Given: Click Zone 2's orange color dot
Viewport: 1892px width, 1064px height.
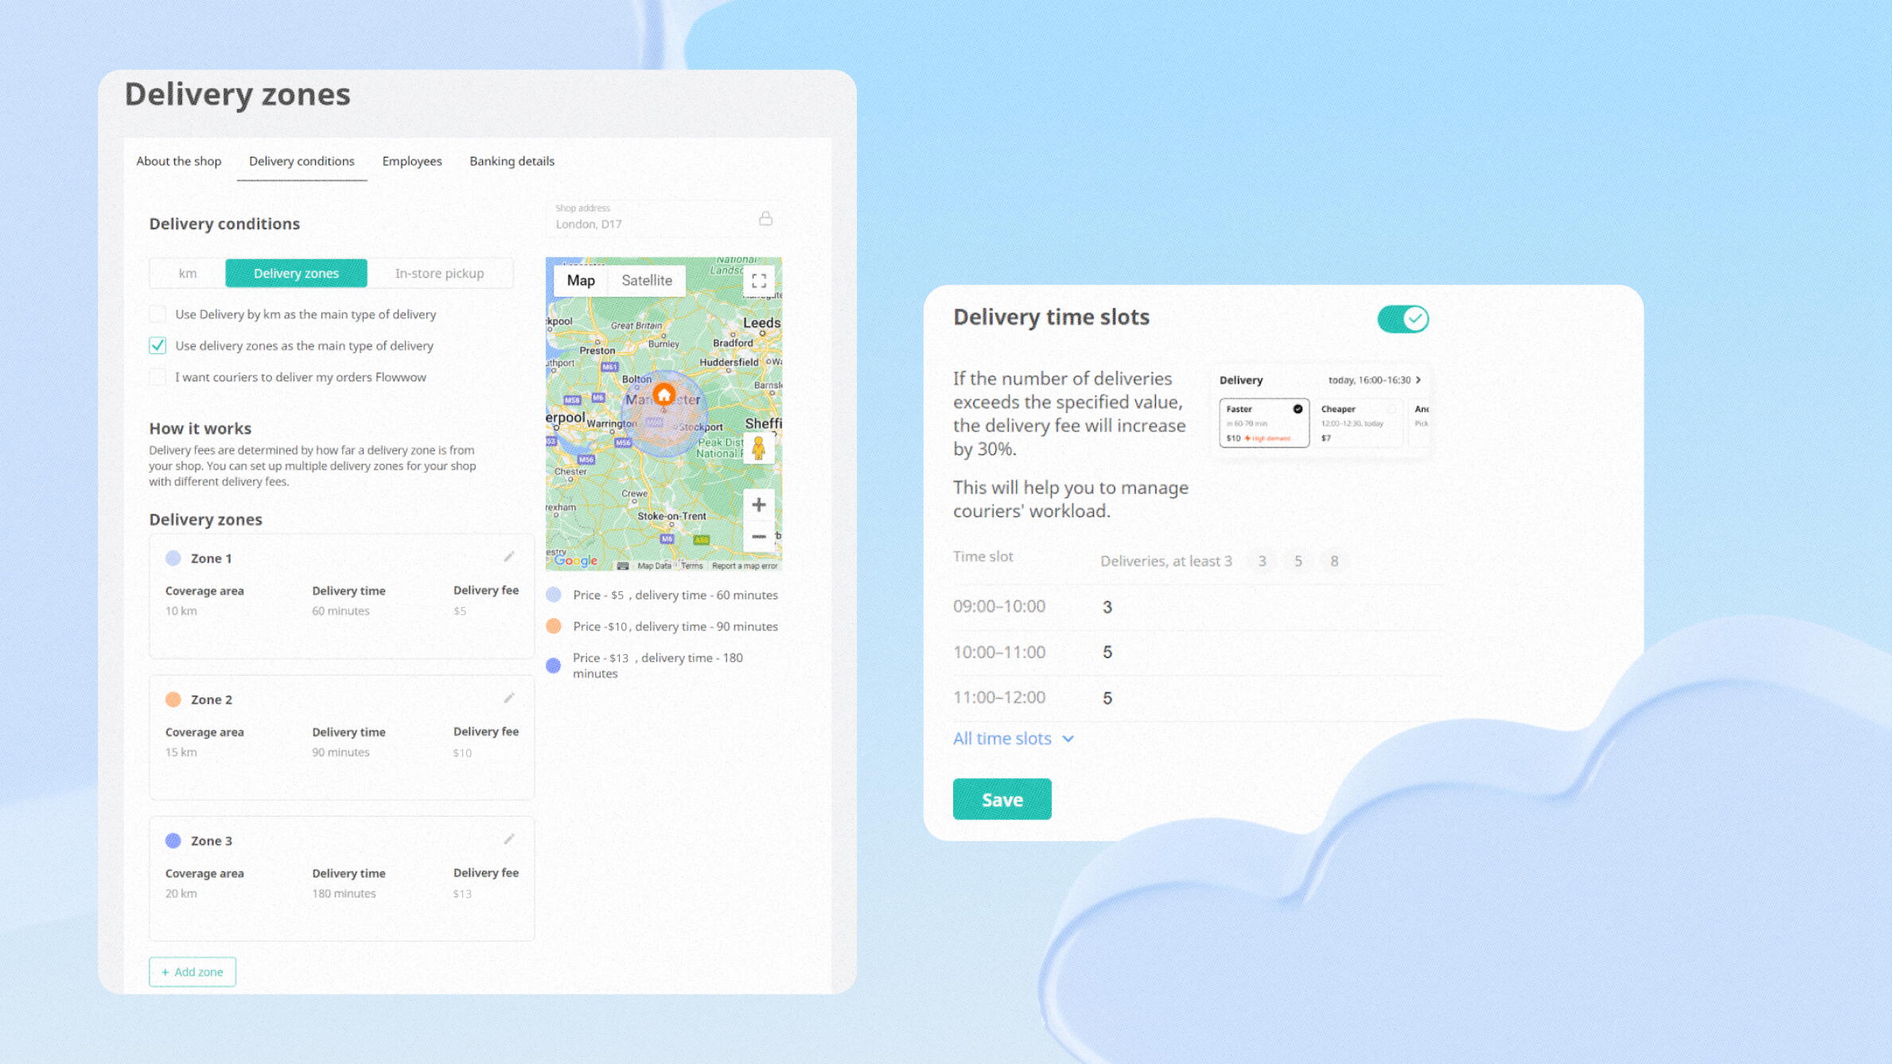Looking at the screenshot, I should pos(173,699).
